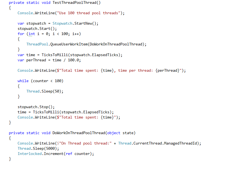Viewport: 226px width, 170px height.
Task: Click the 'object' parameter type keyword
Action: click(x=114, y=133)
